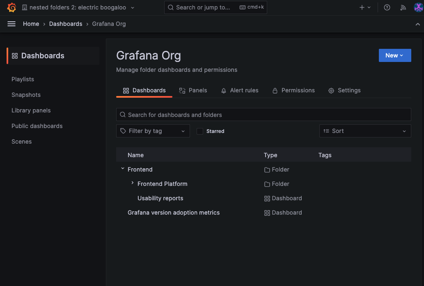The image size is (424, 286).
Task: Click the New button
Action: click(x=394, y=55)
